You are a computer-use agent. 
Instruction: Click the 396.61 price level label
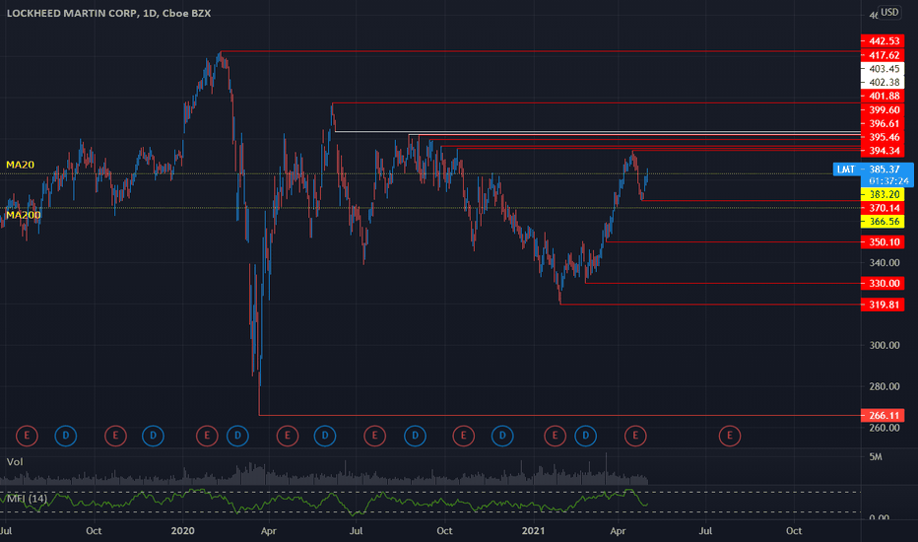(x=883, y=123)
